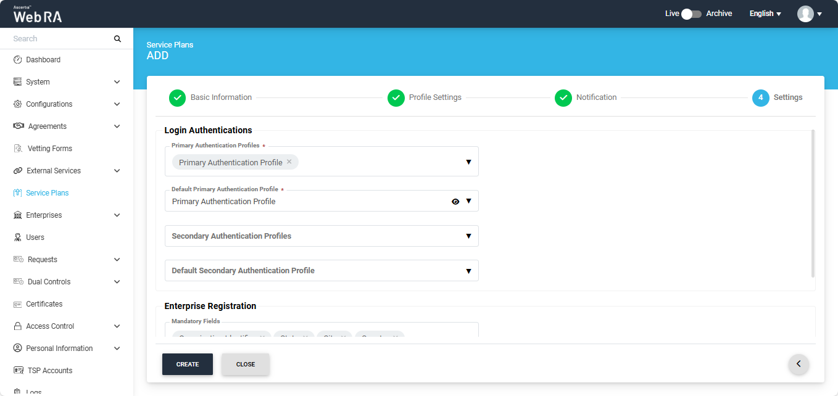Open the English language dropdown
838x396 pixels.
[765, 14]
